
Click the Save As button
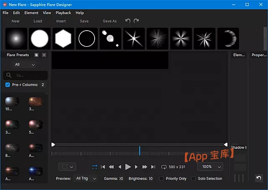tap(110, 21)
